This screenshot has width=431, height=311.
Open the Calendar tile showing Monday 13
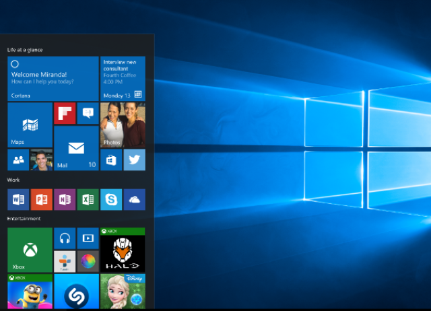pyautogui.click(x=123, y=79)
